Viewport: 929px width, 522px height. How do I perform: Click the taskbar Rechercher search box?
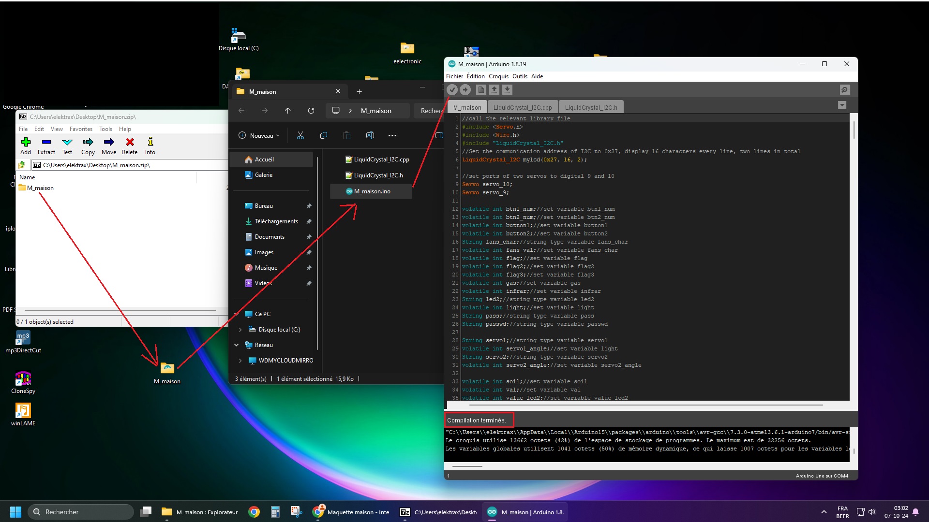81,512
